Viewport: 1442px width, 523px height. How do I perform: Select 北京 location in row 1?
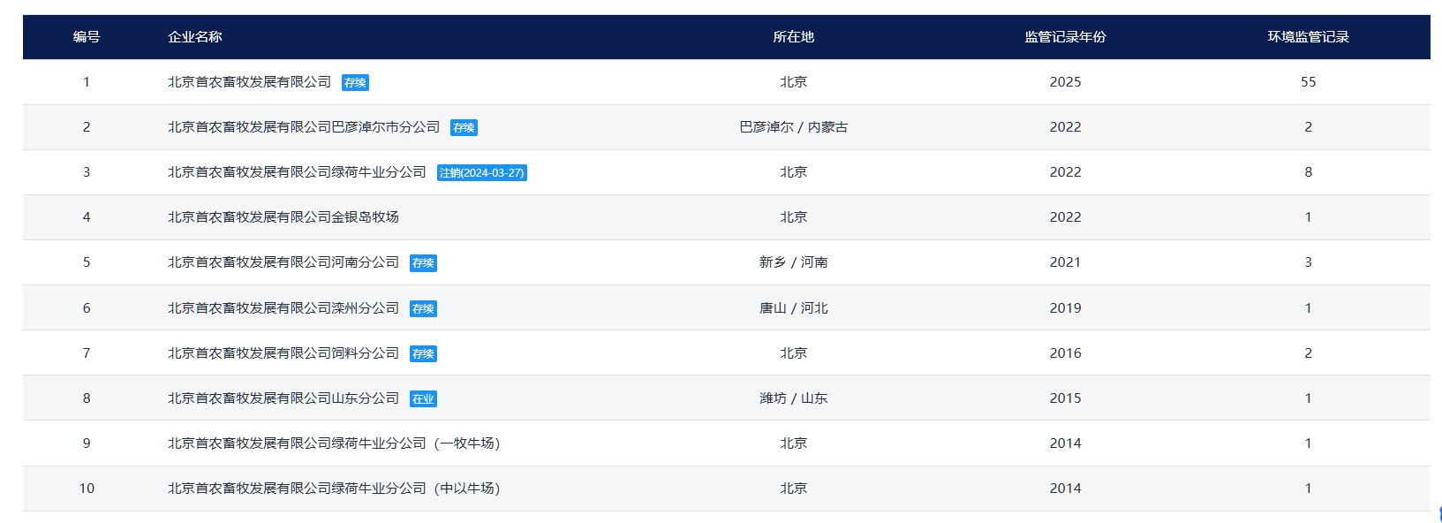pyautogui.click(x=793, y=82)
